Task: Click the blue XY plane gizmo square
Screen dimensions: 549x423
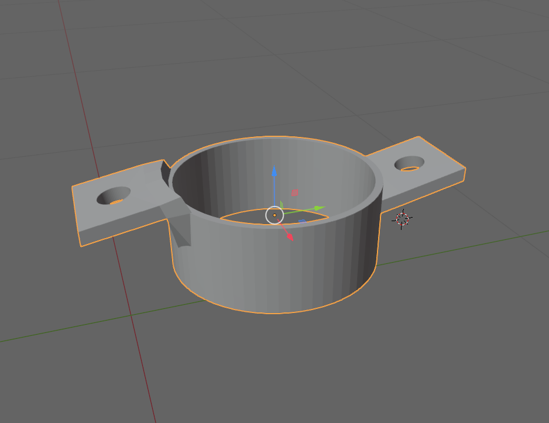Action: (x=302, y=222)
